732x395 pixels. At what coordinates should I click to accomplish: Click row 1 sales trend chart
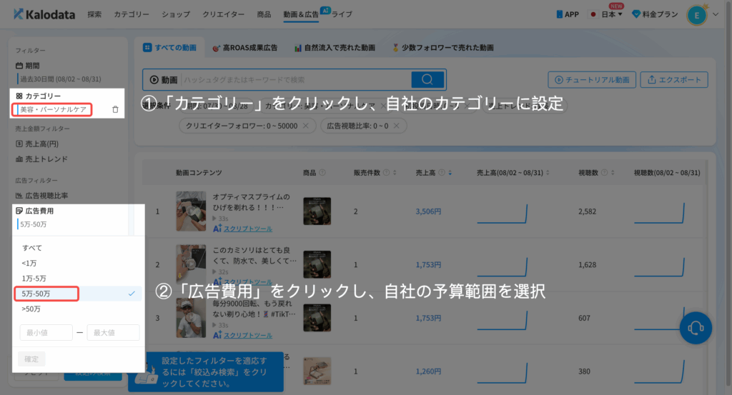tap(503, 214)
